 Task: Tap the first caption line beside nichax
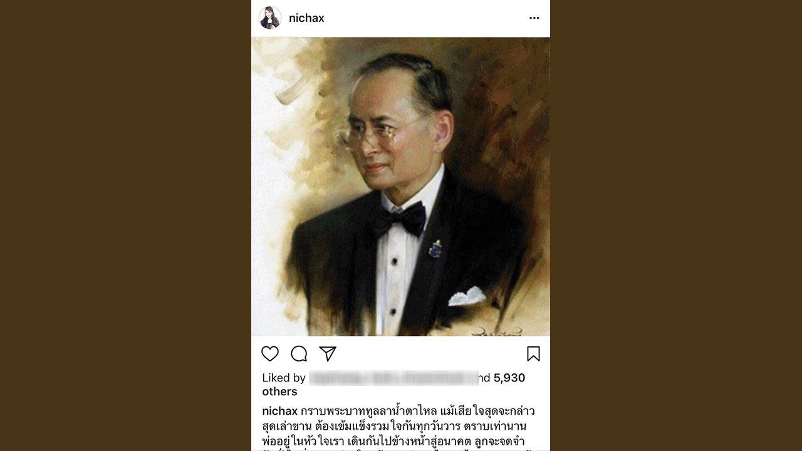(x=418, y=412)
